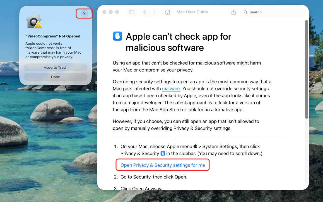Go back using the left chevron button
This screenshot has height=202, width=323.
(x=144, y=12)
